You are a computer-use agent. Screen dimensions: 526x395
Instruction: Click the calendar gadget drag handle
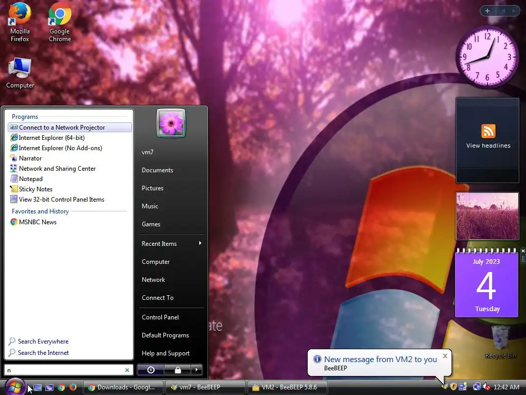522,259
